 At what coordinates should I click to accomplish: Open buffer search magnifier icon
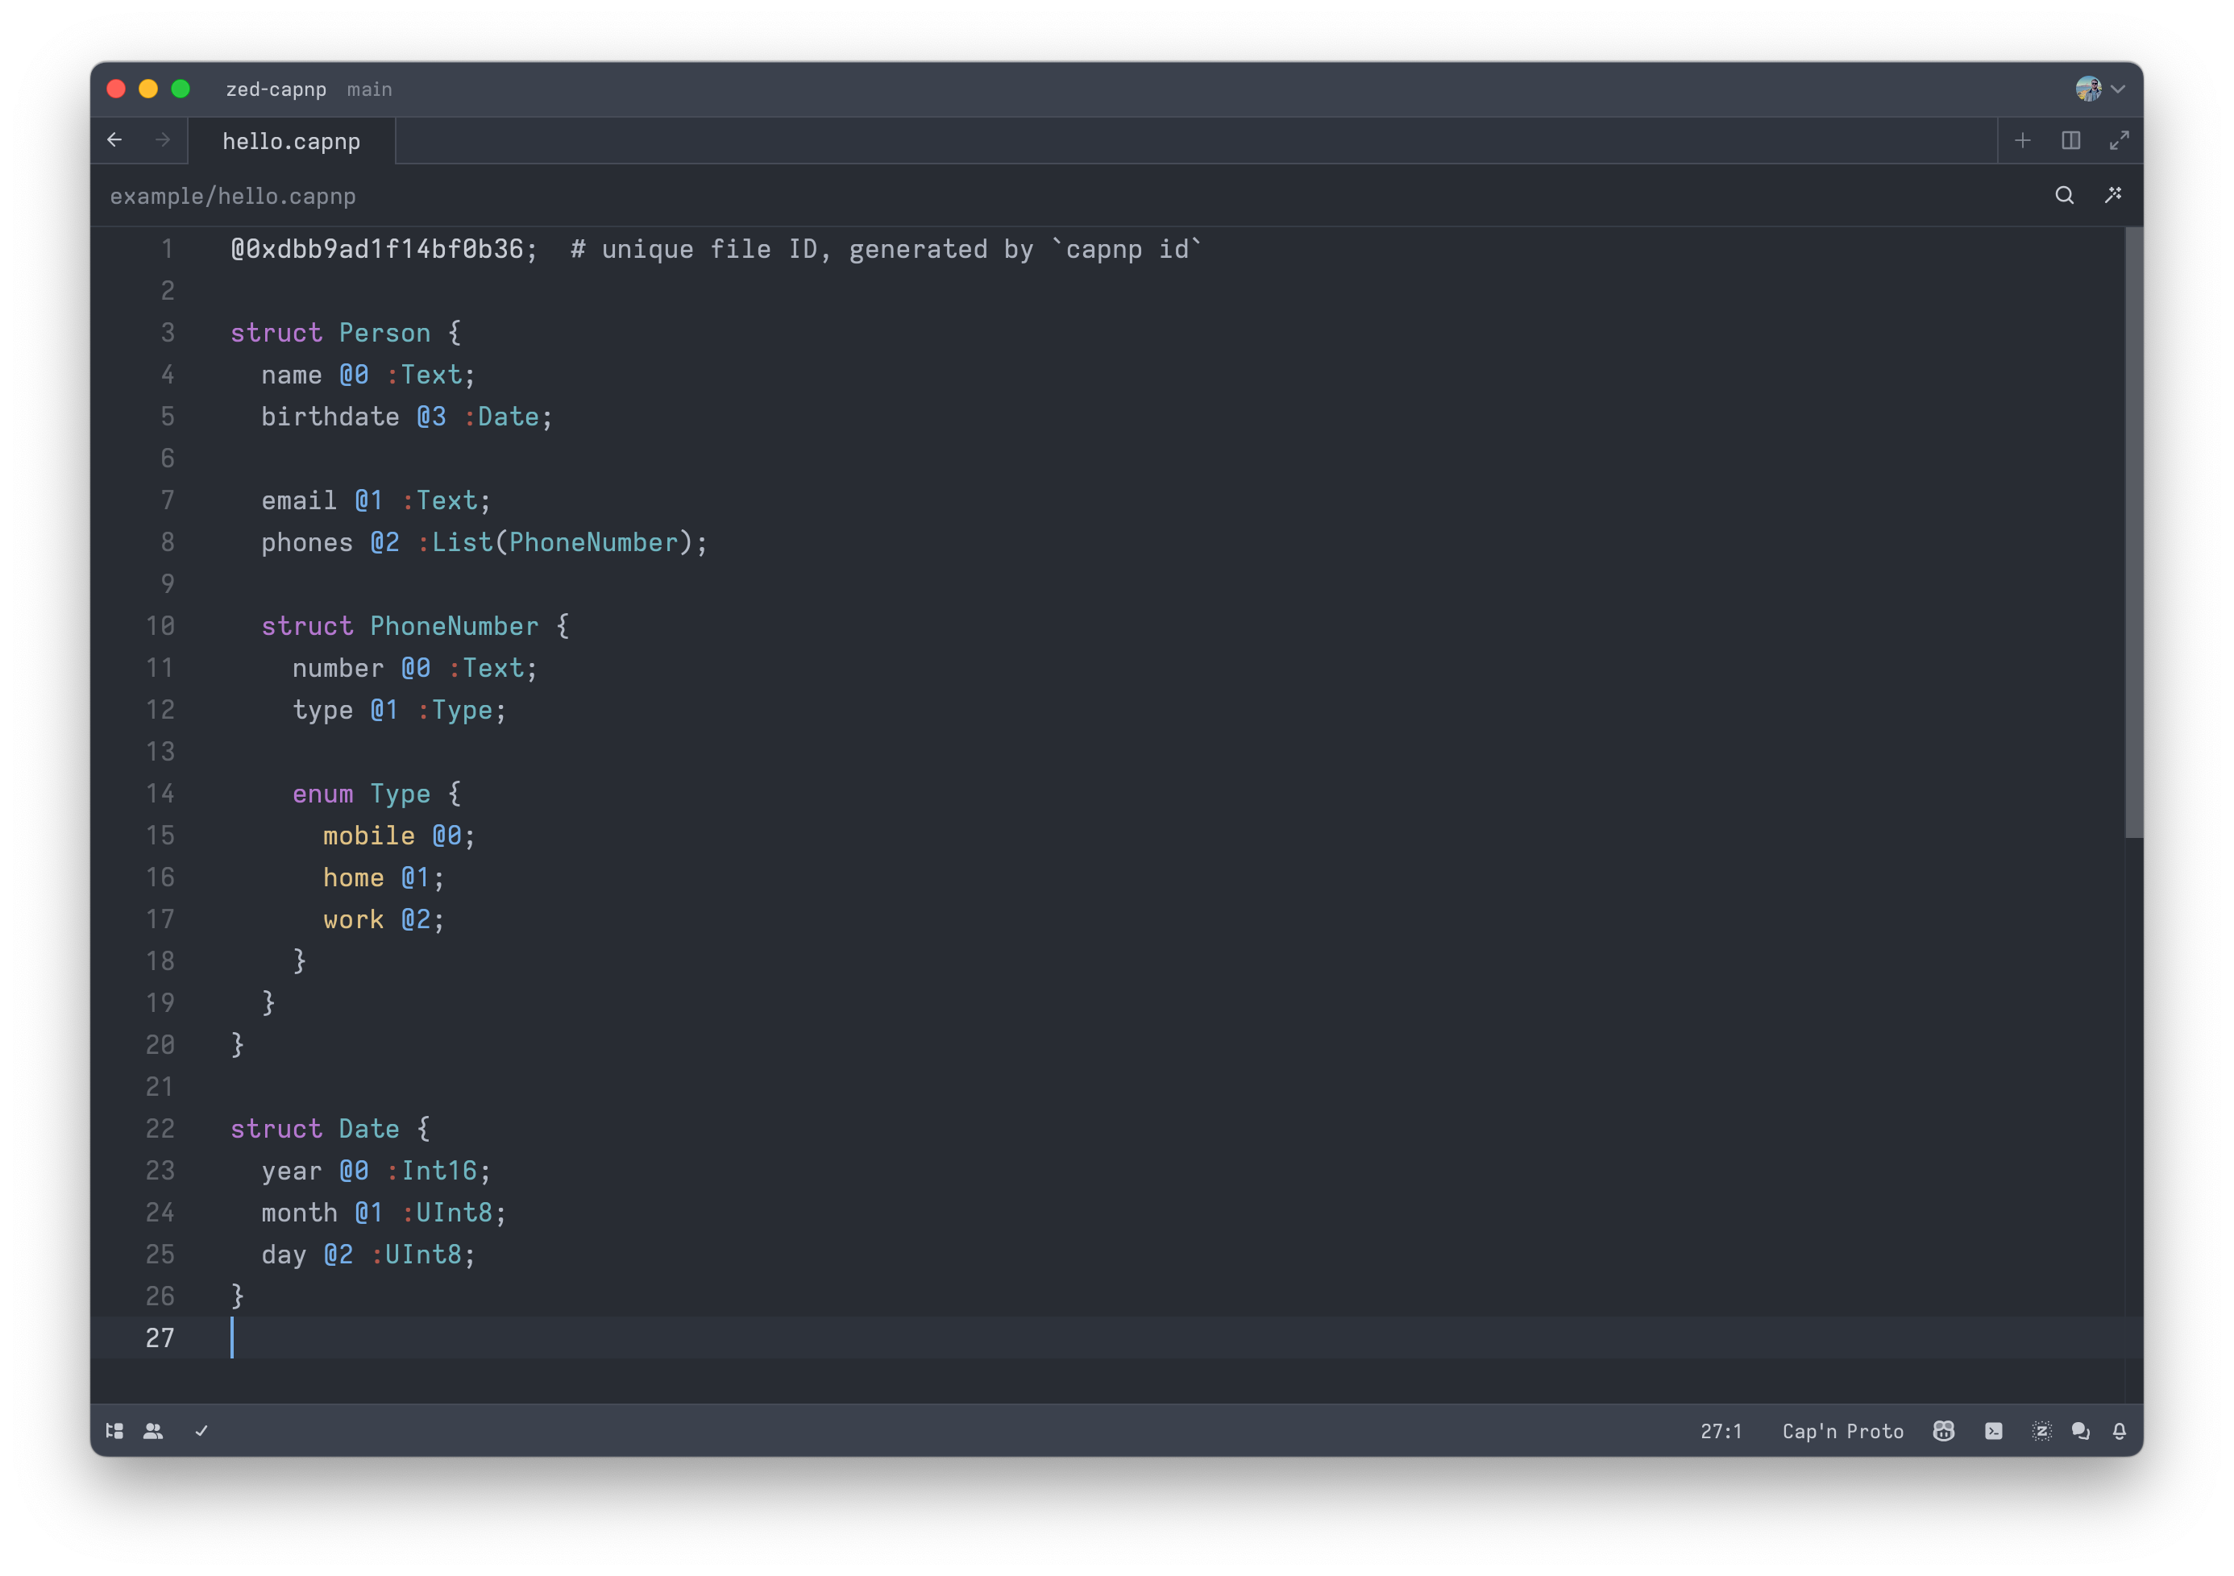click(2064, 196)
